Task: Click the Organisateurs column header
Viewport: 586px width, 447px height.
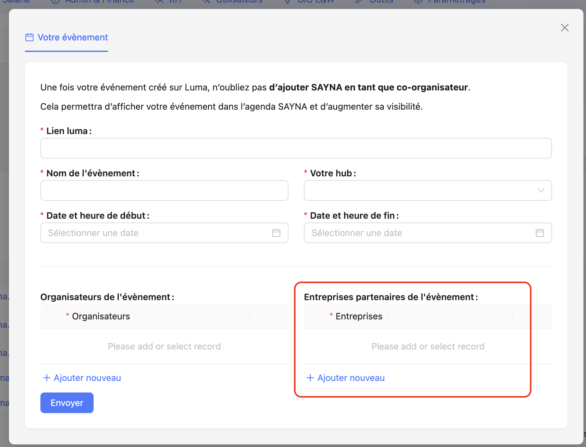Action: tap(101, 316)
